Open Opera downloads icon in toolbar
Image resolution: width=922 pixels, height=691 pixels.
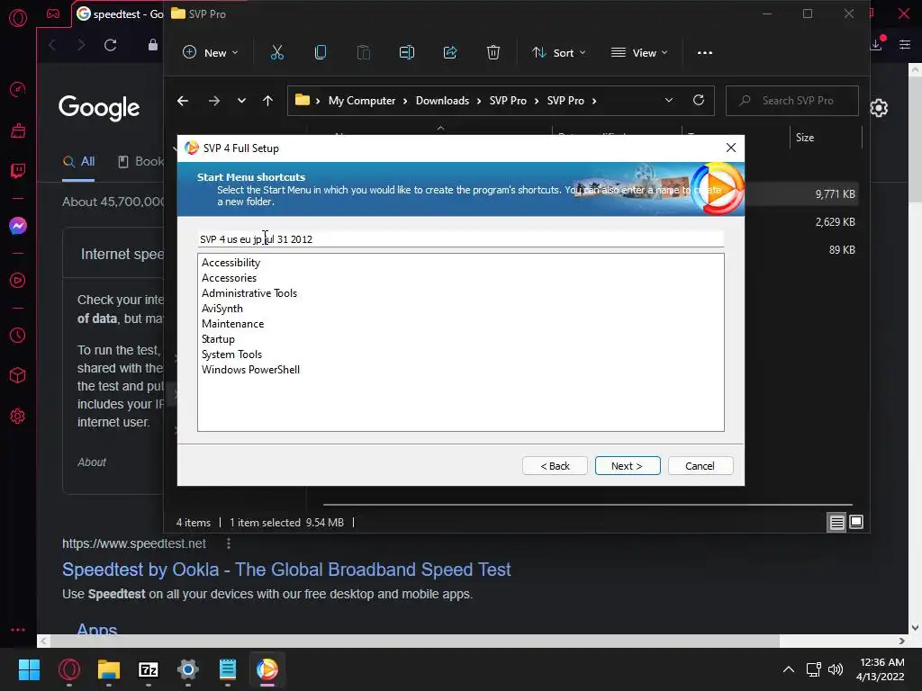pos(877,44)
